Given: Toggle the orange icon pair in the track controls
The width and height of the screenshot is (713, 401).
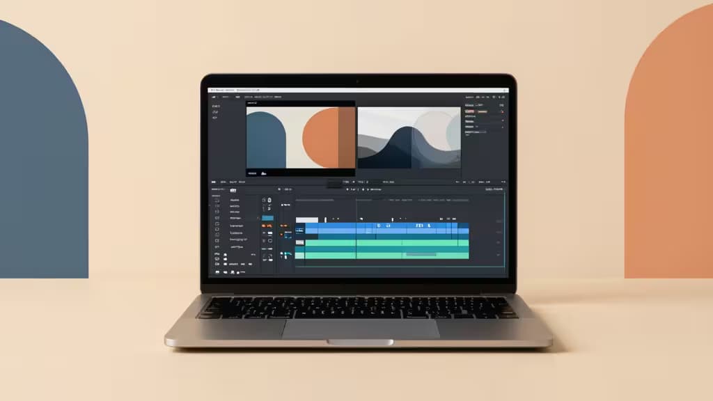Looking at the screenshot, I should (x=267, y=226).
